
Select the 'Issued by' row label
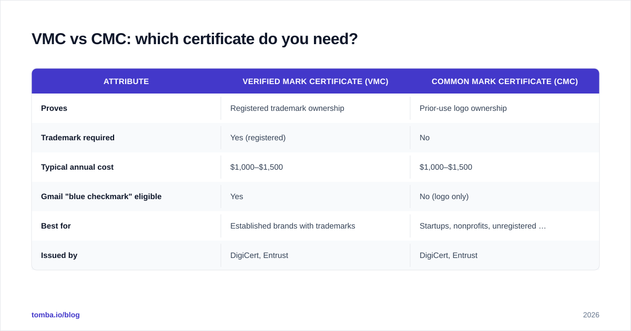tap(59, 255)
